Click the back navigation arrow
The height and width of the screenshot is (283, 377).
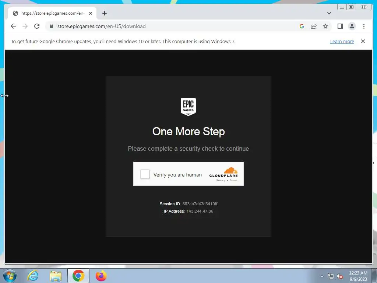(x=13, y=26)
